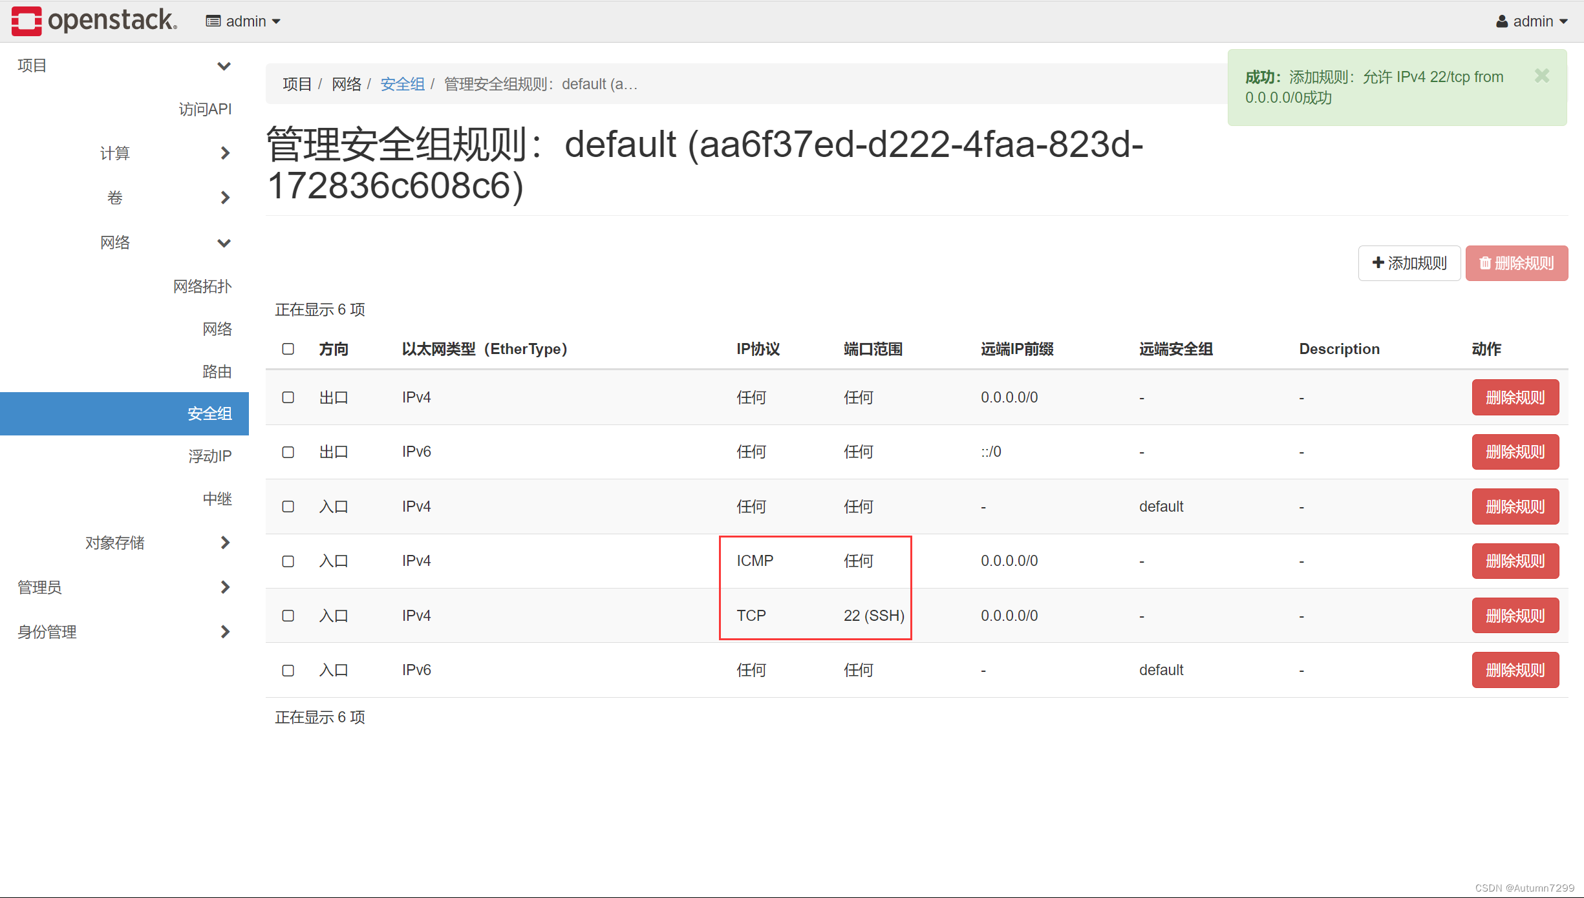Delete the 出口 IPv6 rule
Image resolution: width=1584 pixels, height=898 pixels.
pos(1515,452)
